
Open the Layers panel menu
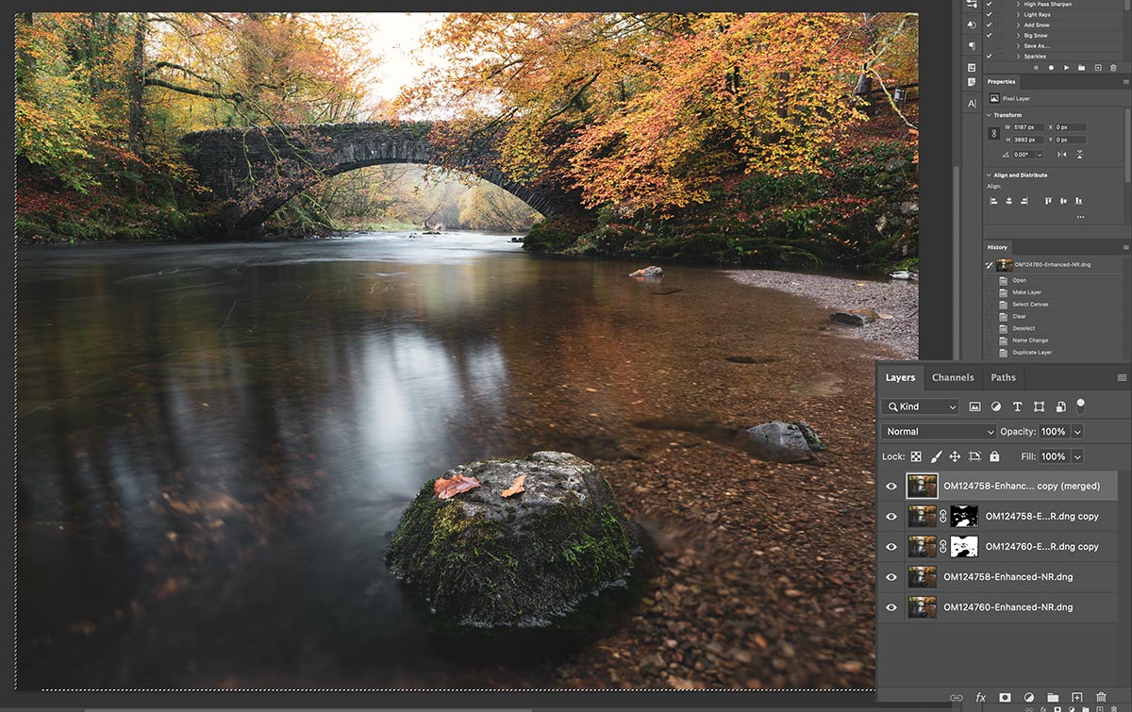1122,377
